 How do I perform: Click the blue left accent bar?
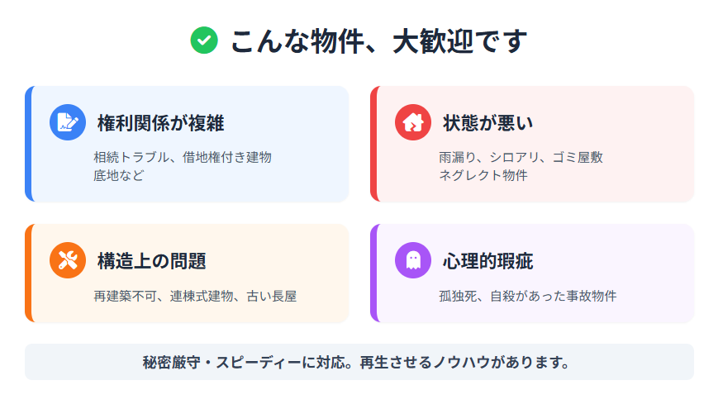click(x=28, y=144)
